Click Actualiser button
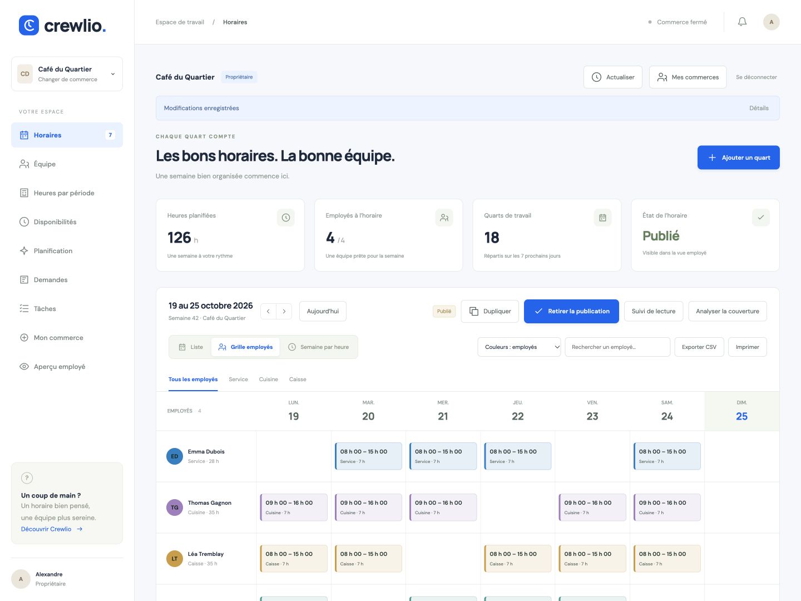 (613, 77)
